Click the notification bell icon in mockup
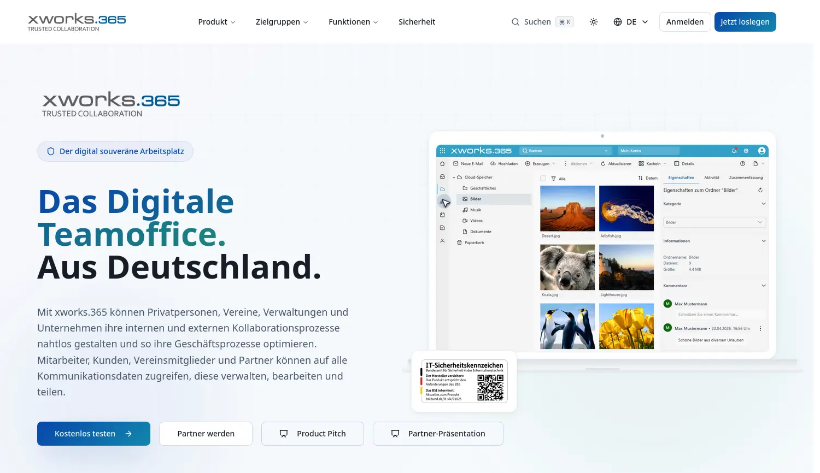820x473 pixels. tap(734, 151)
